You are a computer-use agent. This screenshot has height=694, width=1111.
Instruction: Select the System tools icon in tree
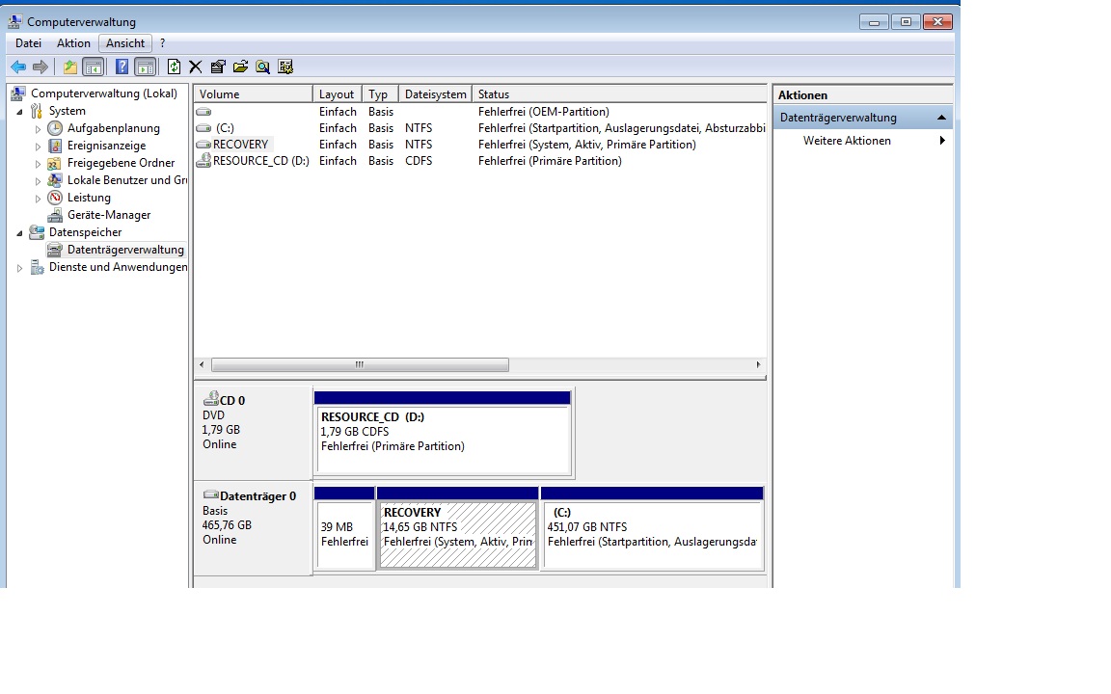(x=36, y=111)
